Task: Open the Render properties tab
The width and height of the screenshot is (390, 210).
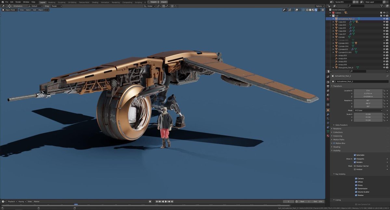Action: 329,82
